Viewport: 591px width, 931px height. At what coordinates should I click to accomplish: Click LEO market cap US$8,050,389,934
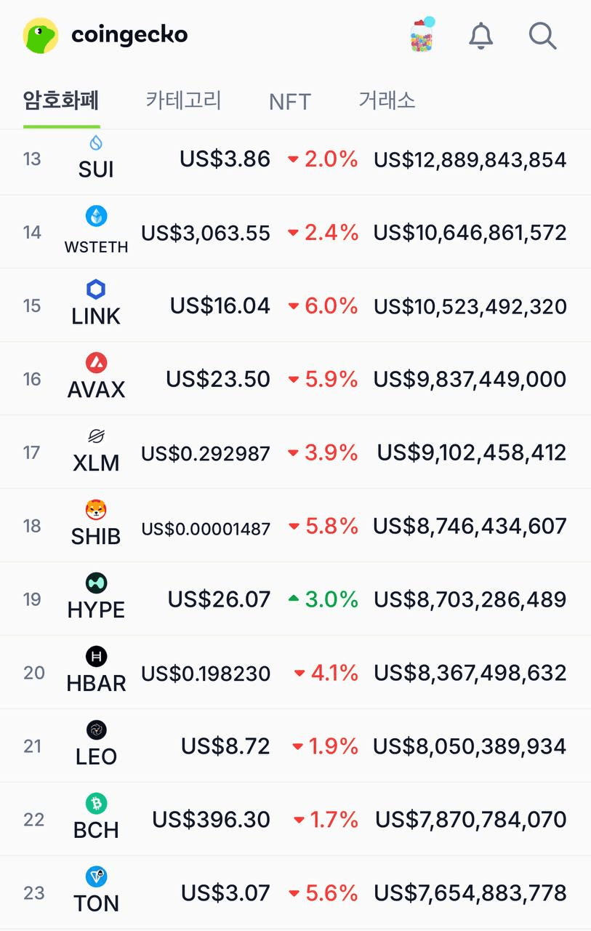pyautogui.click(x=470, y=746)
